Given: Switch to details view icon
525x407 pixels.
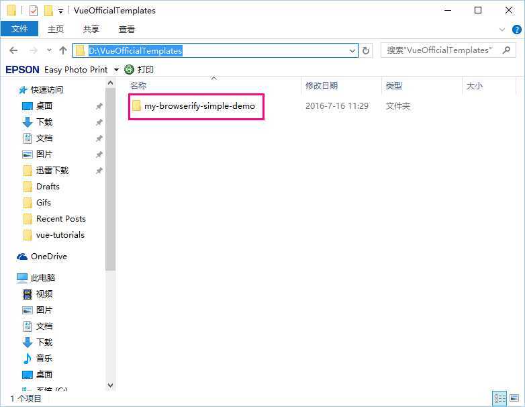Looking at the screenshot, I should (x=499, y=398).
